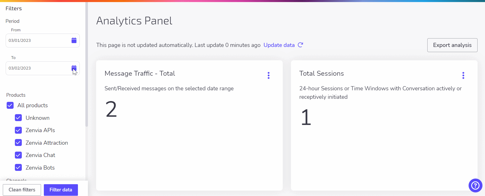
Task: Toggle the Zenvia Chat checkbox
Action: 18,155
